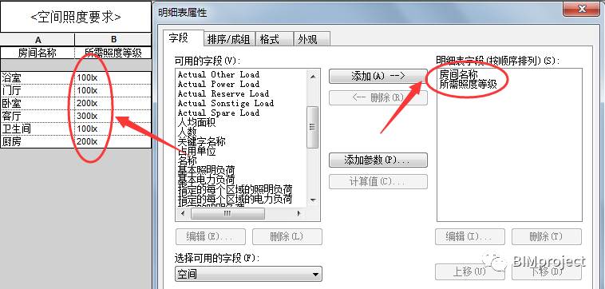Click the 添加(A) --> button
The image size is (605, 289).
(x=378, y=76)
